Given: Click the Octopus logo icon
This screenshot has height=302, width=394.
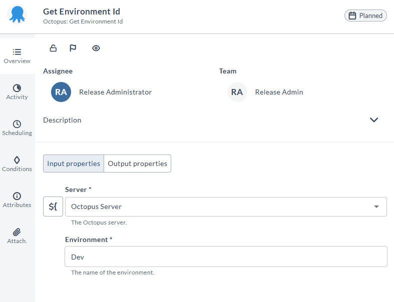Looking at the screenshot, I should coord(17,14).
